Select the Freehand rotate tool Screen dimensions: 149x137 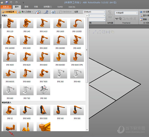pos(120,19)
